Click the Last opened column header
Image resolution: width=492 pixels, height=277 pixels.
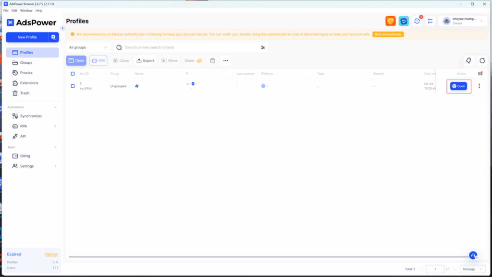[x=246, y=73]
